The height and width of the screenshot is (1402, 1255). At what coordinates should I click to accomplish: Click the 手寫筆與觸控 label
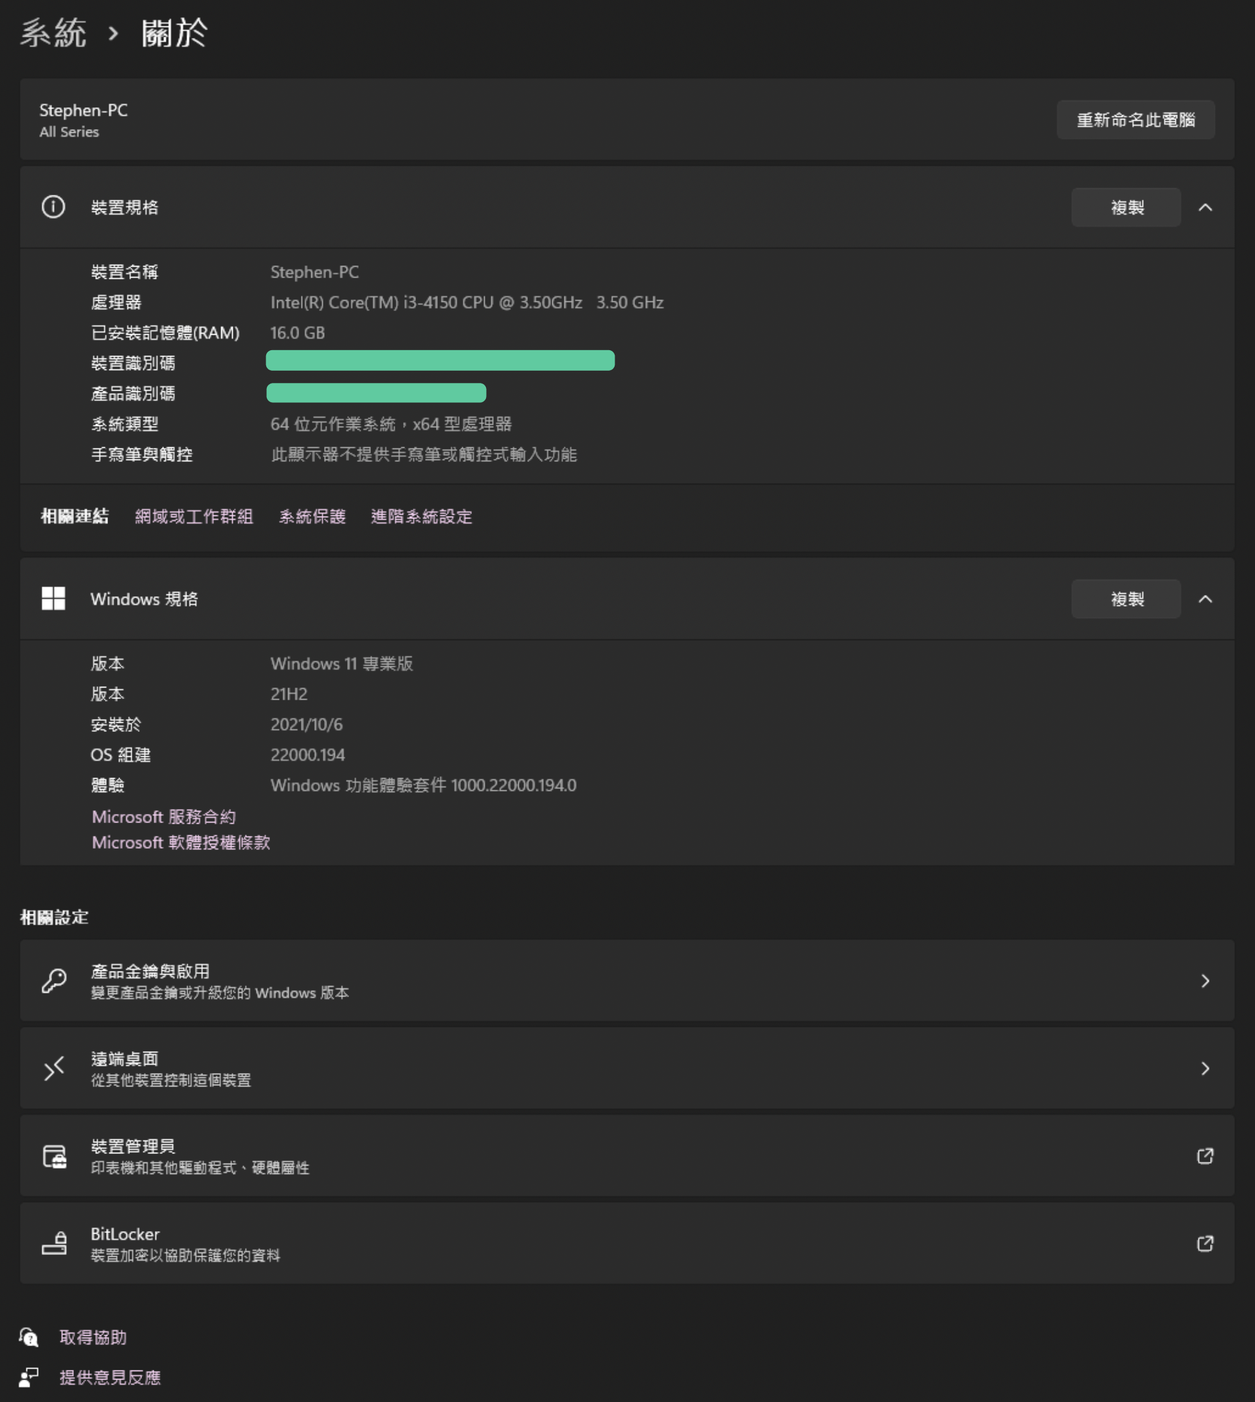pos(141,454)
